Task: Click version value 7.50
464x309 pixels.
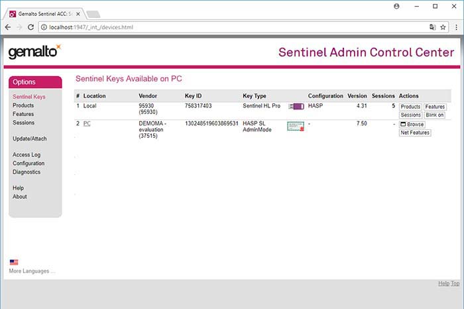Action: tap(362, 123)
